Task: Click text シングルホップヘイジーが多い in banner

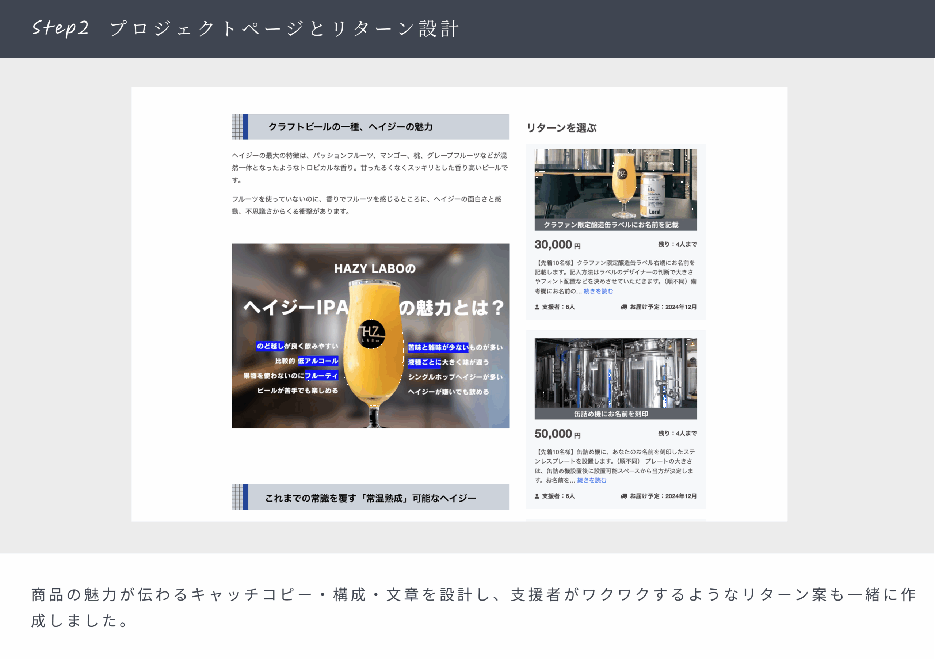Action: pyautogui.click(x=455, y=377)
